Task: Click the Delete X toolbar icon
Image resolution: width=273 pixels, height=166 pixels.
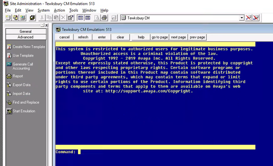Action: click(x=63, y=18)
